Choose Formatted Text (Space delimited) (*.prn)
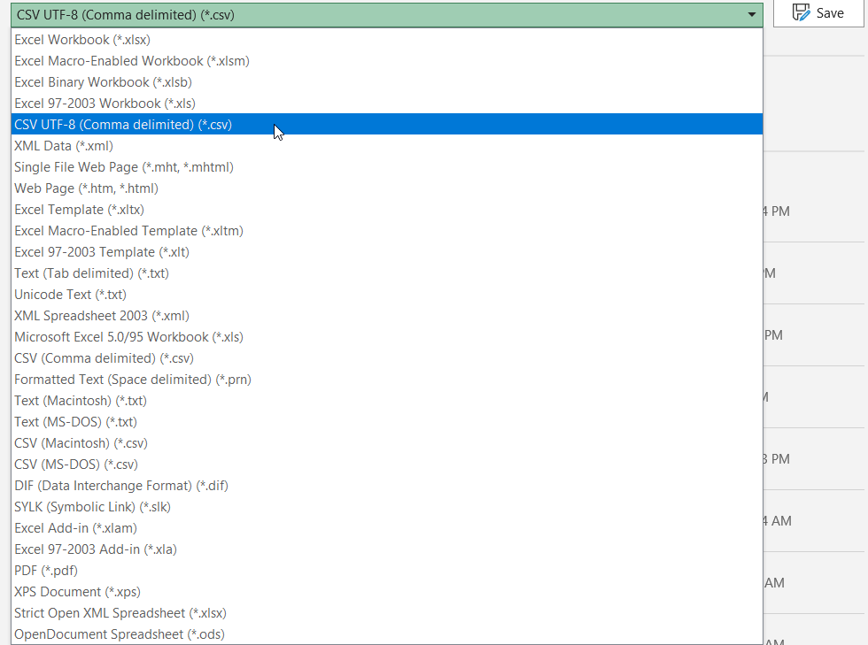 [x=386, y=380]
